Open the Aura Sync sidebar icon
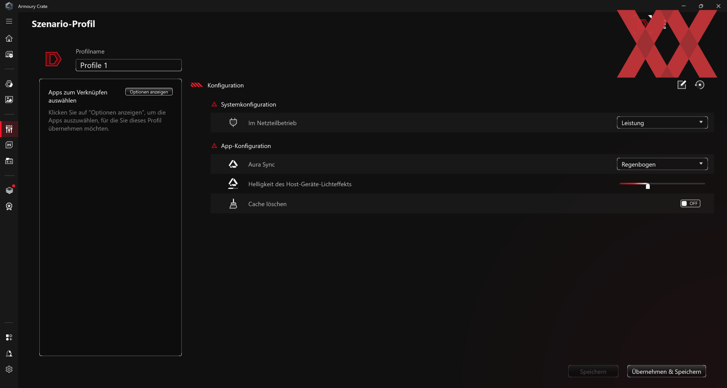The height and width of the screenshot is (388, 727). 9,84
